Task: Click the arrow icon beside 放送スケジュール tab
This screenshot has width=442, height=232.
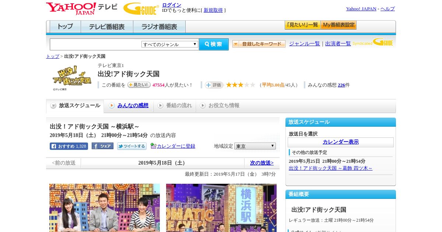Action: coord(53,106)
